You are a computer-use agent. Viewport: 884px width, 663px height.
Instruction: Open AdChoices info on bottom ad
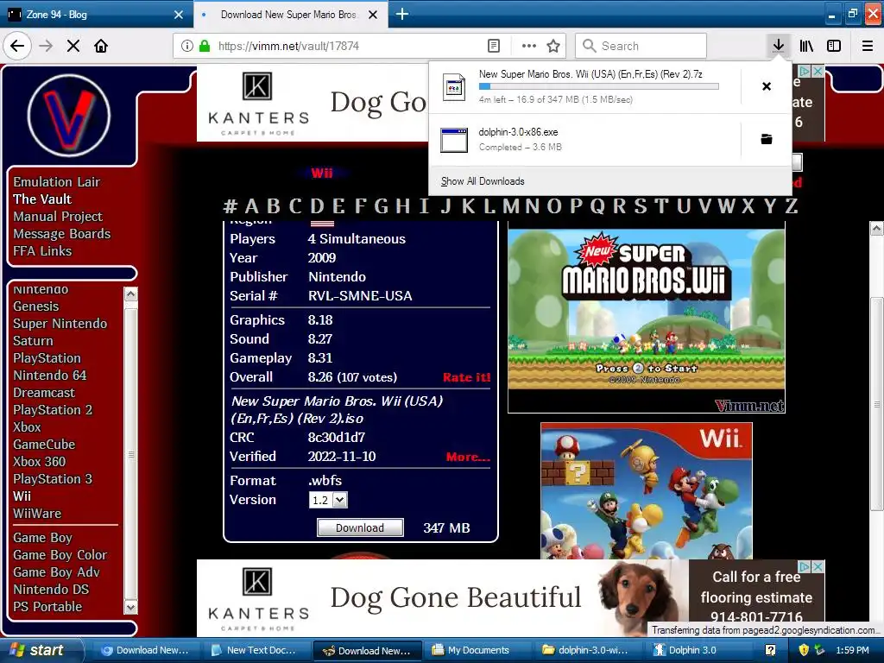[x=805, y=566]
